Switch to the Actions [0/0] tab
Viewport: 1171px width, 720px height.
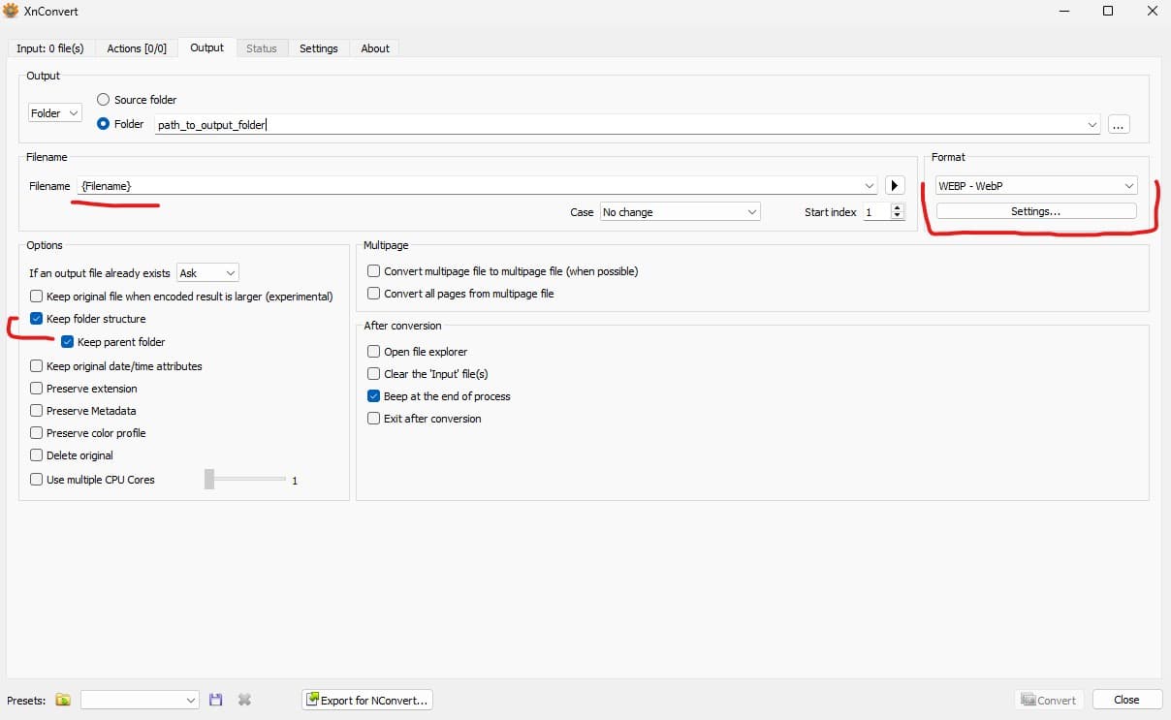137,48
